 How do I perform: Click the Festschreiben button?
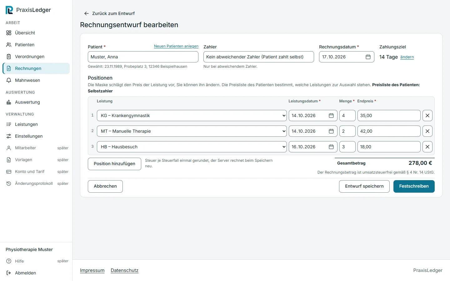[414, 186]
